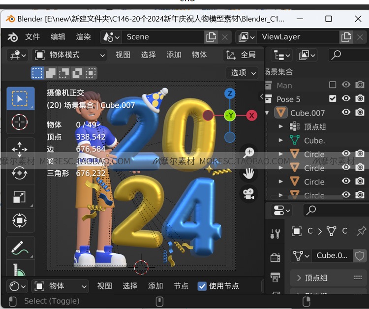Click the properties search field
The width and height of the screenshot is (369, 309).
pyautogui.click(x=336, y=210)
